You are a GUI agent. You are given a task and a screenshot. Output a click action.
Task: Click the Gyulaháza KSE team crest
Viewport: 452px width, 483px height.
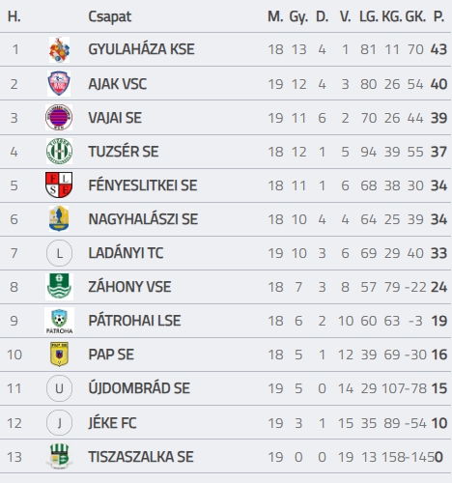tap(59, 50)
